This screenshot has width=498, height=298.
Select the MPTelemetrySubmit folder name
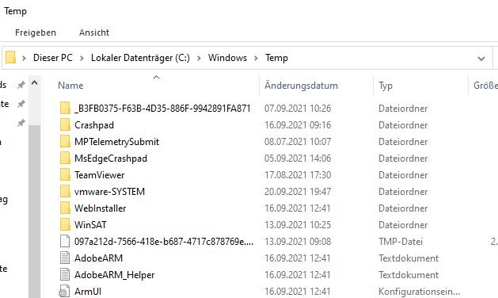coord(116,142)
